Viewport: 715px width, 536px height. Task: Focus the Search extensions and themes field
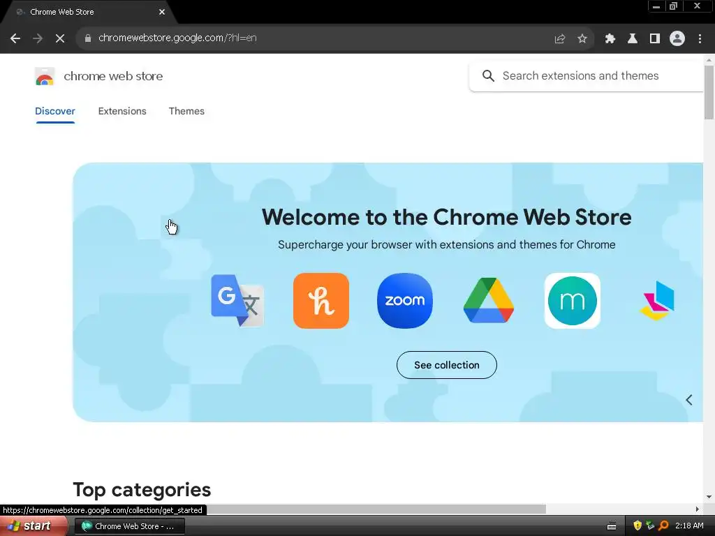587,75
